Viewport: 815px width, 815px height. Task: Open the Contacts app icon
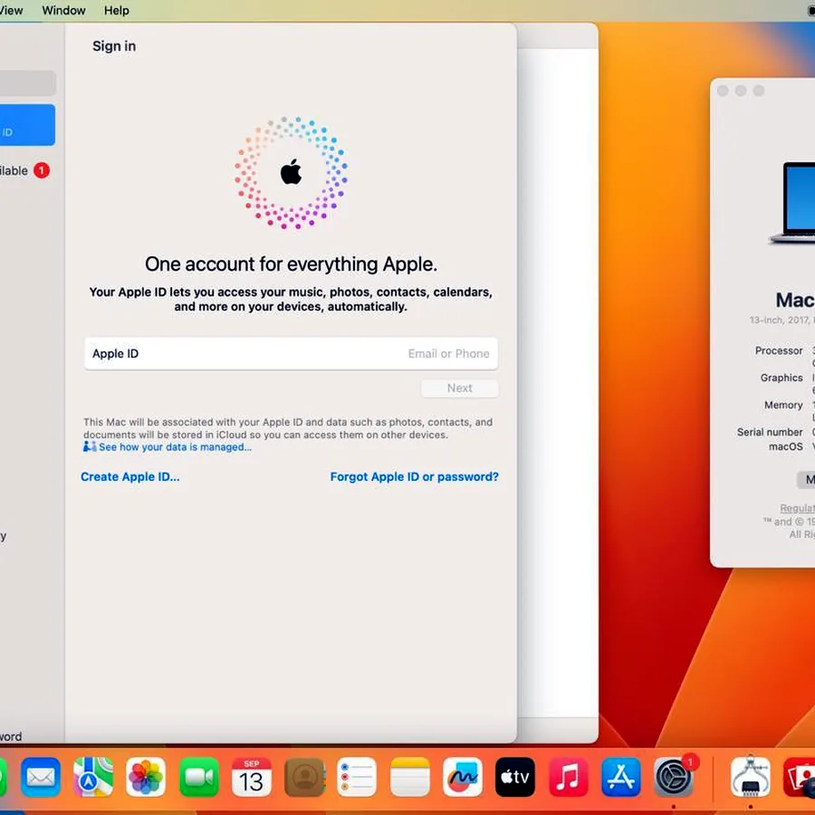click(x=304, y=778)
